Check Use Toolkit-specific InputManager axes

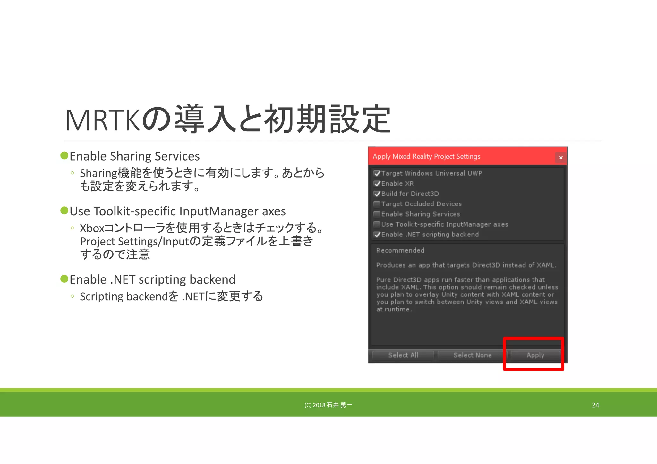(x=377, y=224)
